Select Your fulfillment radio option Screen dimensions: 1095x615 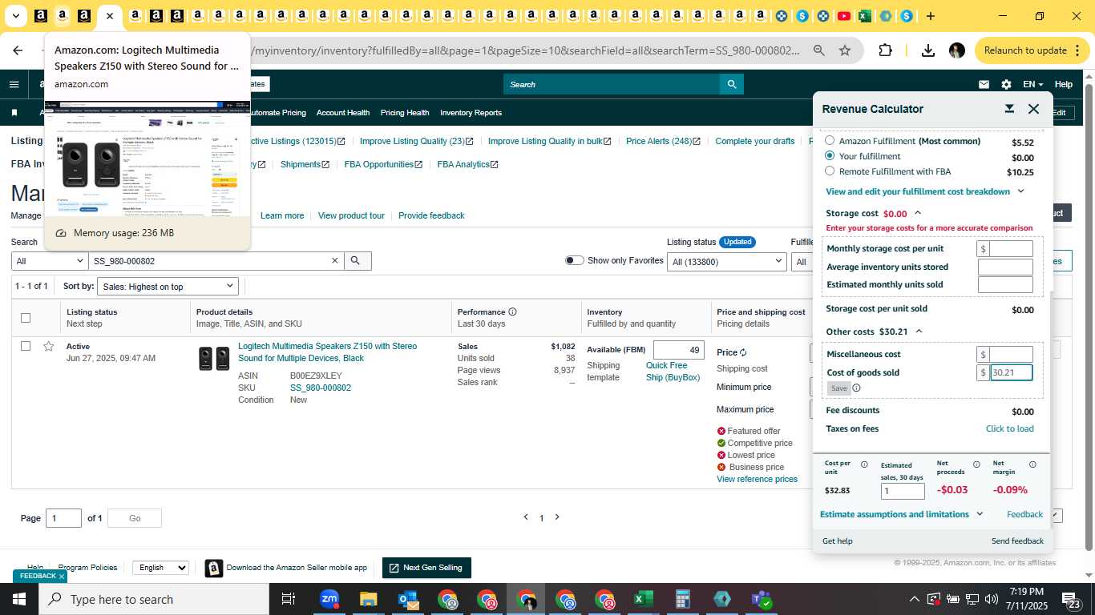[830, 155]
